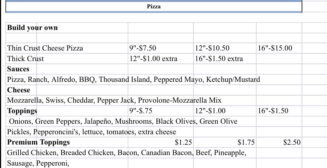Click the 12"-$1.00 extra cell
The width and height of the screenshot is (327, 168).
tap(153, 59)
